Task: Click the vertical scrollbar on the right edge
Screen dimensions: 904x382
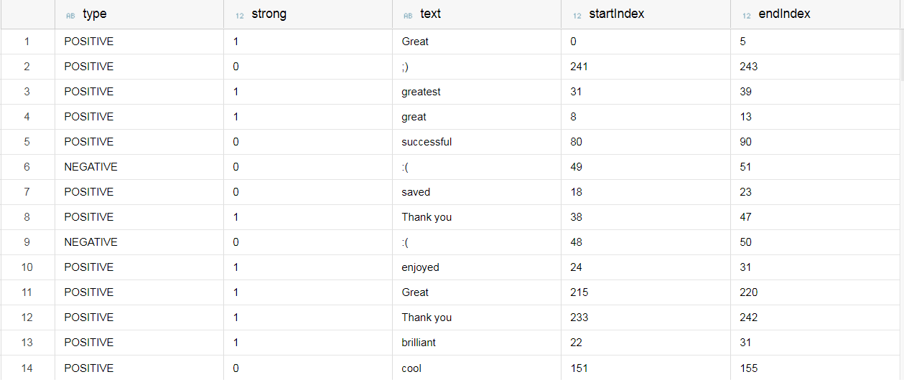Action: click(x=901, y=191)
